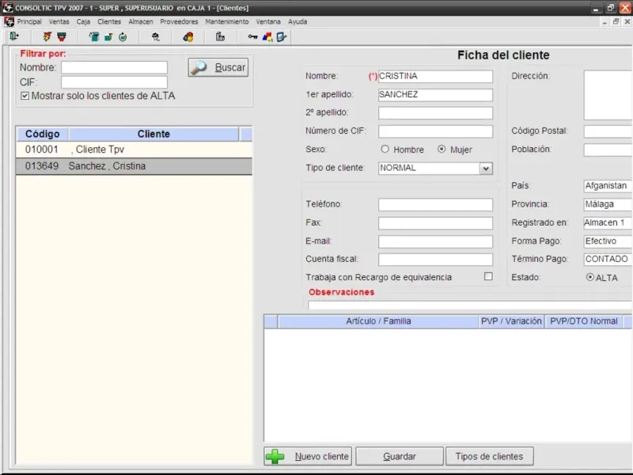
Task: Click the Cuenta fiscal input field
Action: click(435, 260)
